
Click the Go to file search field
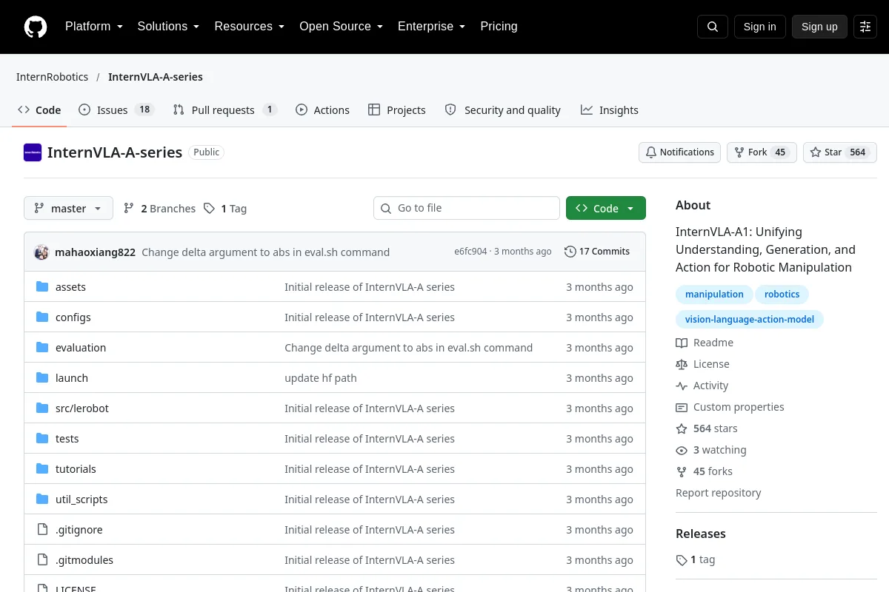[x=467, y=208]
